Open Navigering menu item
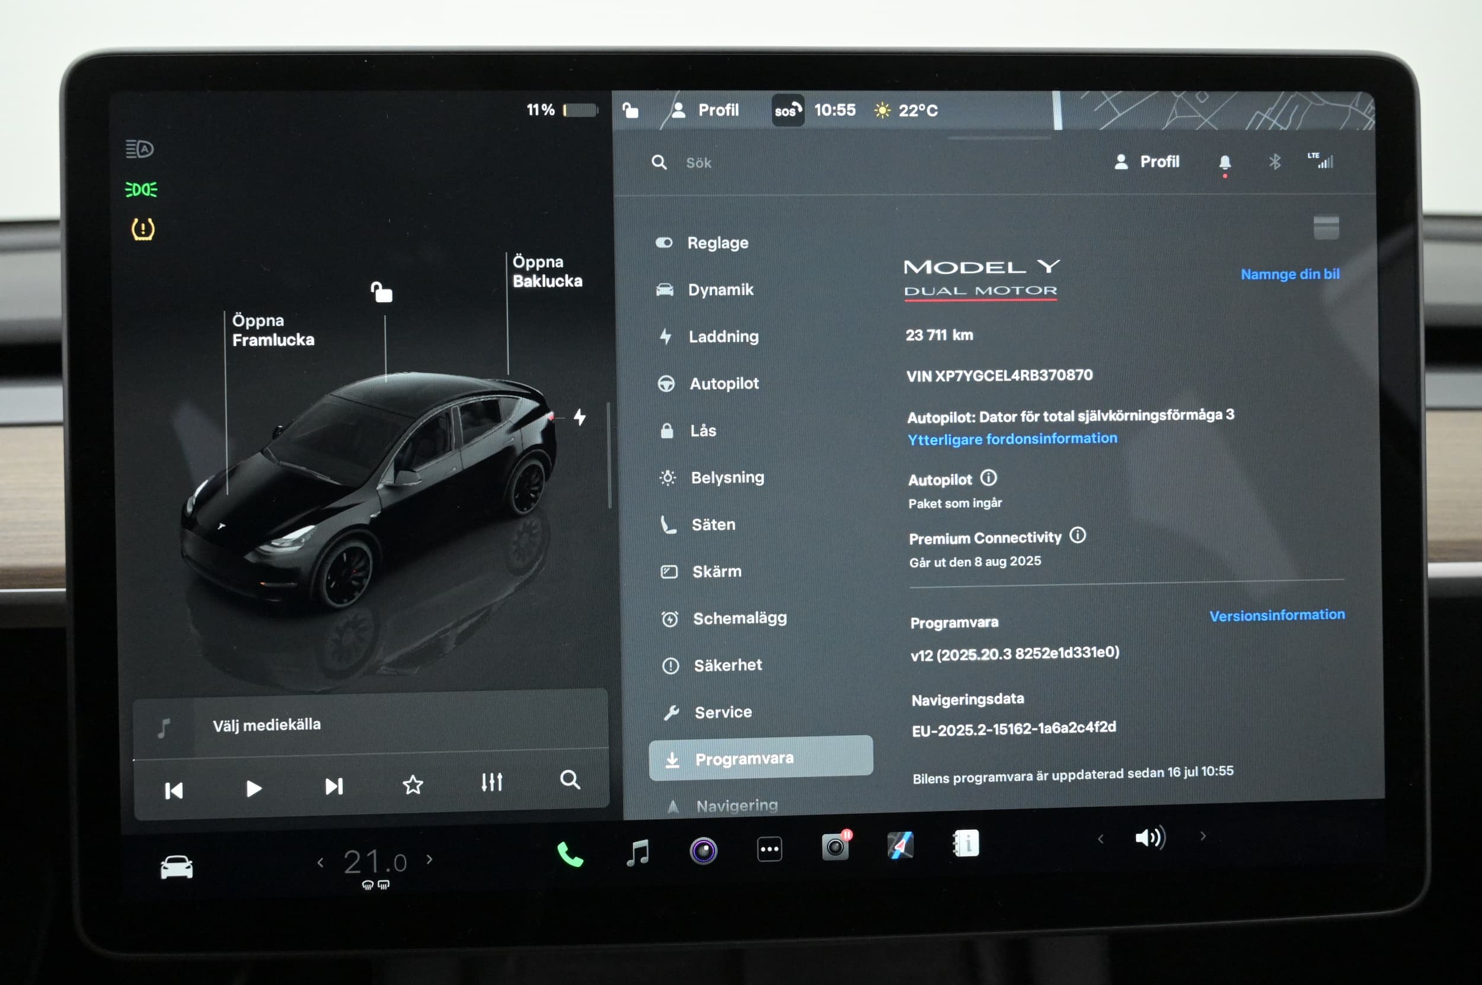Viewport: 1482px width, 985px height. (x=723, y=806)
